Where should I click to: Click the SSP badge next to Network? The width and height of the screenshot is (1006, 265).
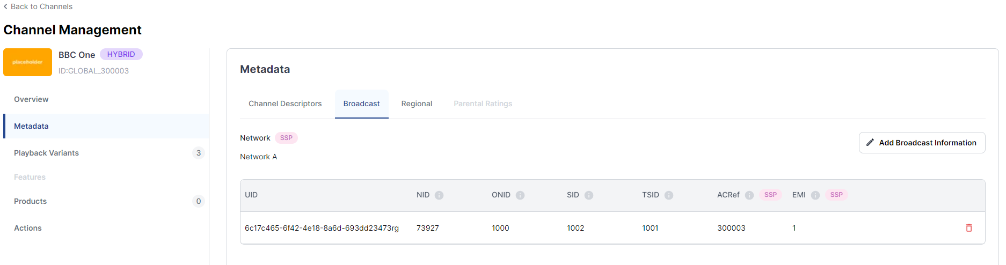[x=286, y=138]
